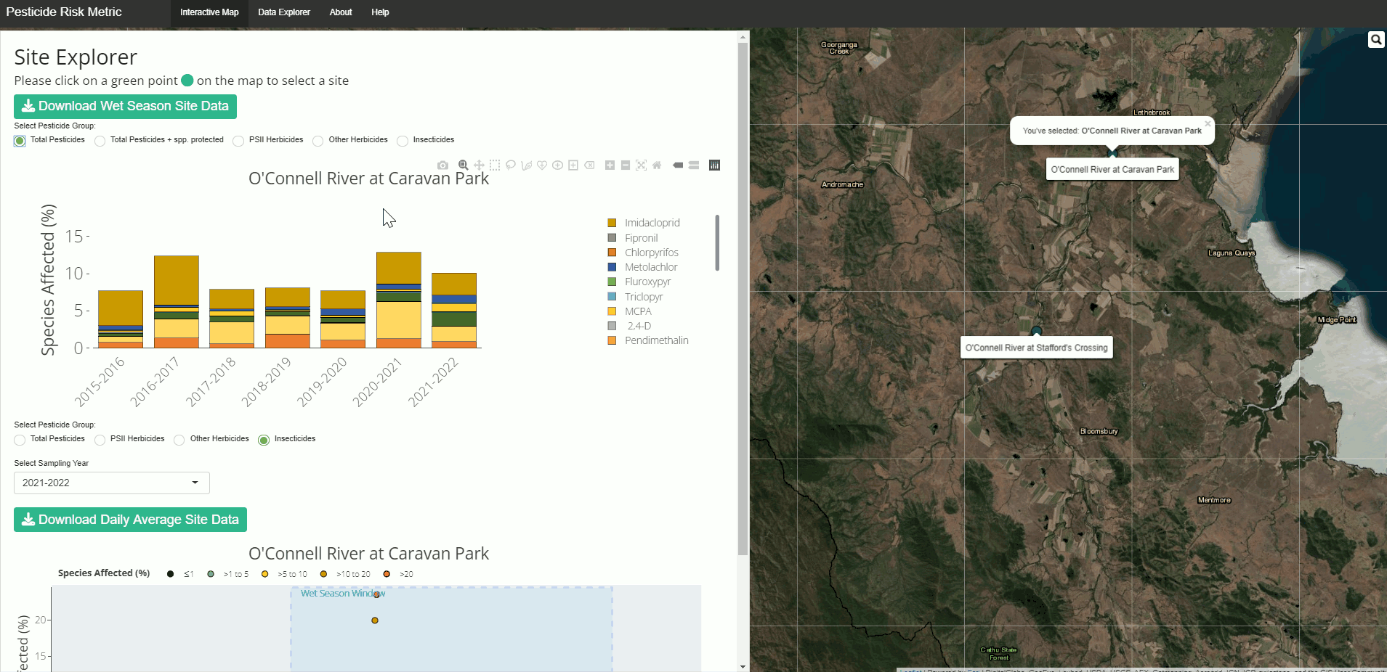Click the Erase Active Shape icon
Image resolution: width=1387 pixels, height=672 pixels.
tap(589, 165)
